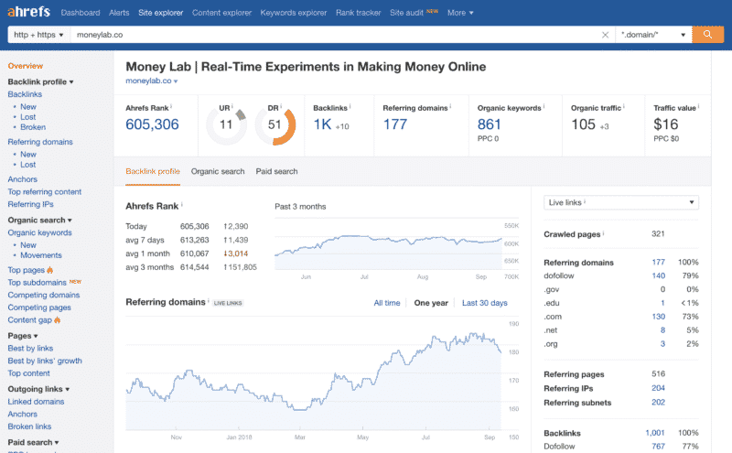Click the 204 Referring IPs count
This screenshot has width=732, height=453.
tap(658, 388)
